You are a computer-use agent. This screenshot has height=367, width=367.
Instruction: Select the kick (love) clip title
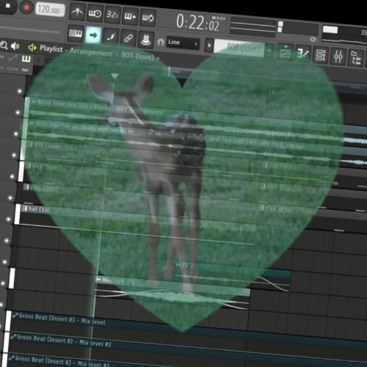tap(46, 167)
